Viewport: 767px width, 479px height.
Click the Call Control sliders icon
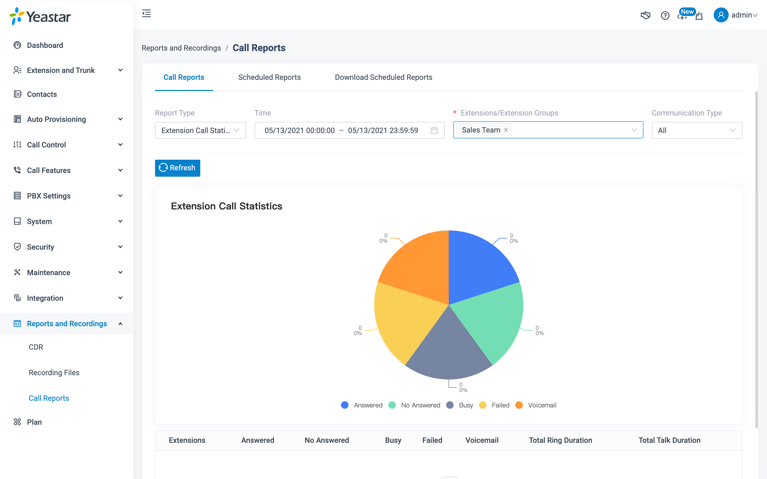tap(17, 144)
